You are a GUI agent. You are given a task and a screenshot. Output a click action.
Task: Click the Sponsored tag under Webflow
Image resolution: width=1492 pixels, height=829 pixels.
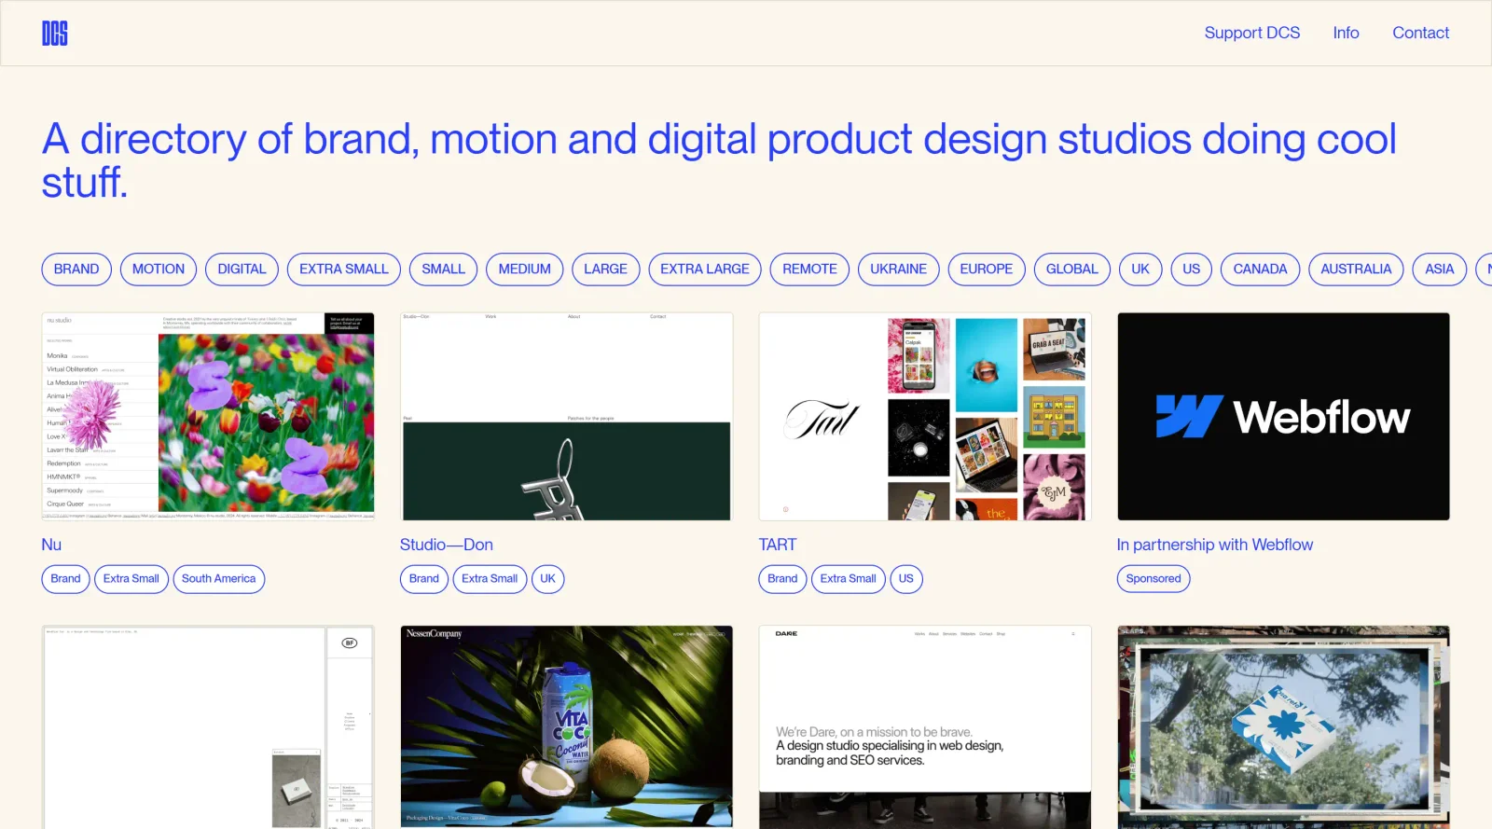tap(1153, 578)
